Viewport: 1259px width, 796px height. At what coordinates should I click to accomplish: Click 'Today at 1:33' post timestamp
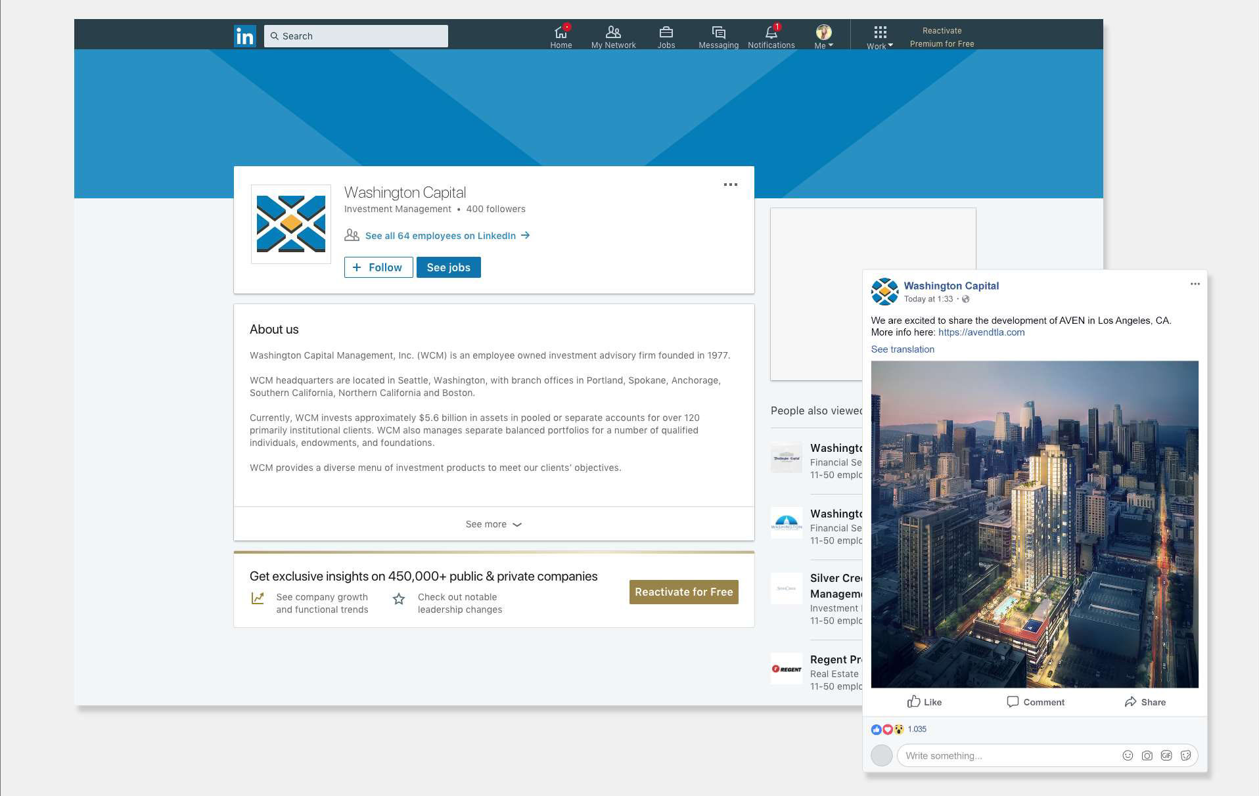pos(928,299)
